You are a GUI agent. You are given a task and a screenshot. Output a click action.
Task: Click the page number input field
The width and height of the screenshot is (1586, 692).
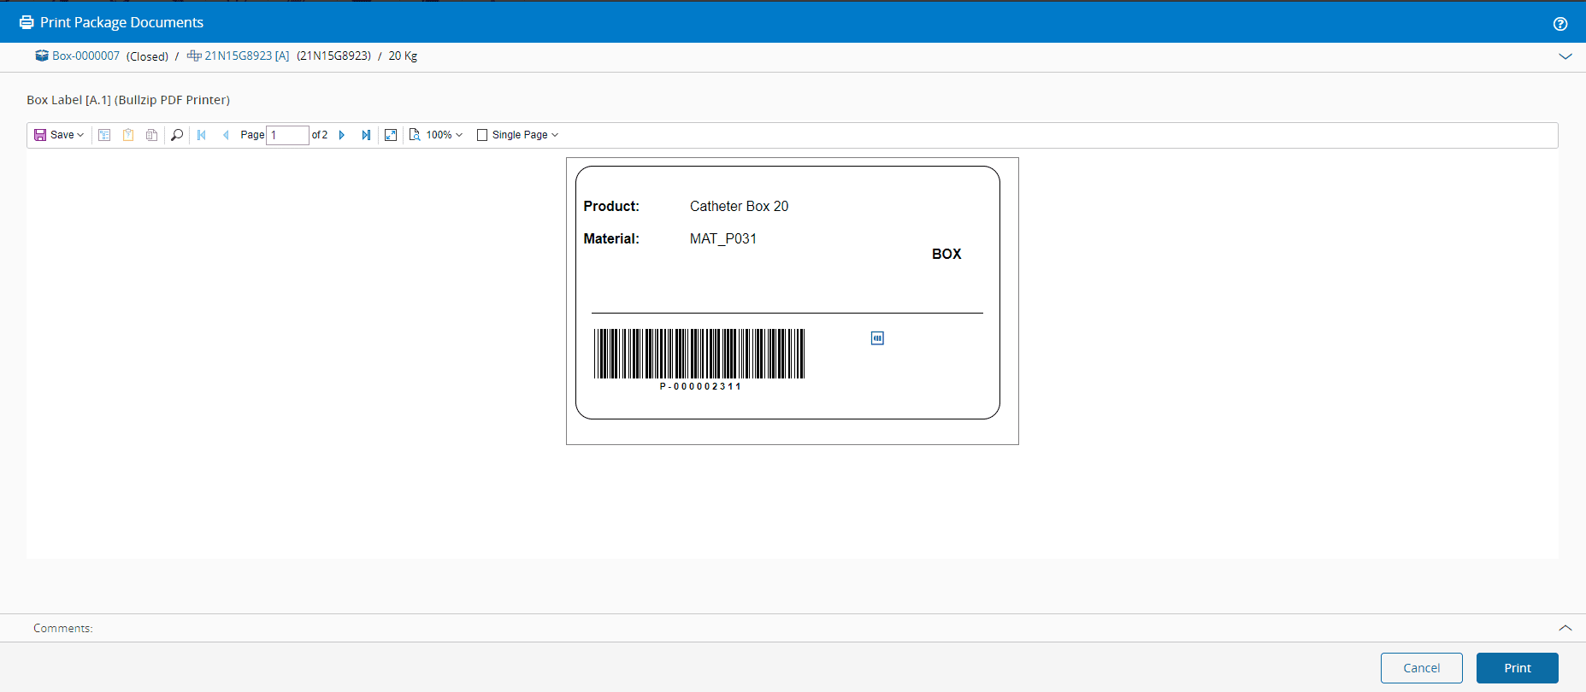point(287,135)
